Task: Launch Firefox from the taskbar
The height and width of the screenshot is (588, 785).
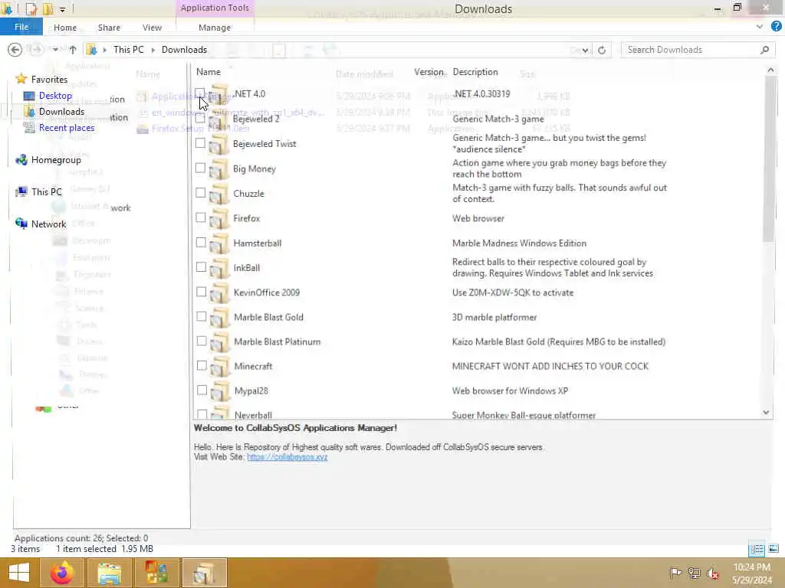Action: pos(62,573)
